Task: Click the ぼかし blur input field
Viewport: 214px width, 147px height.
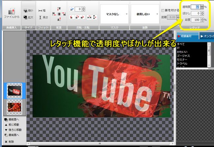Action: pyautogui.click(x=196, y=13)
